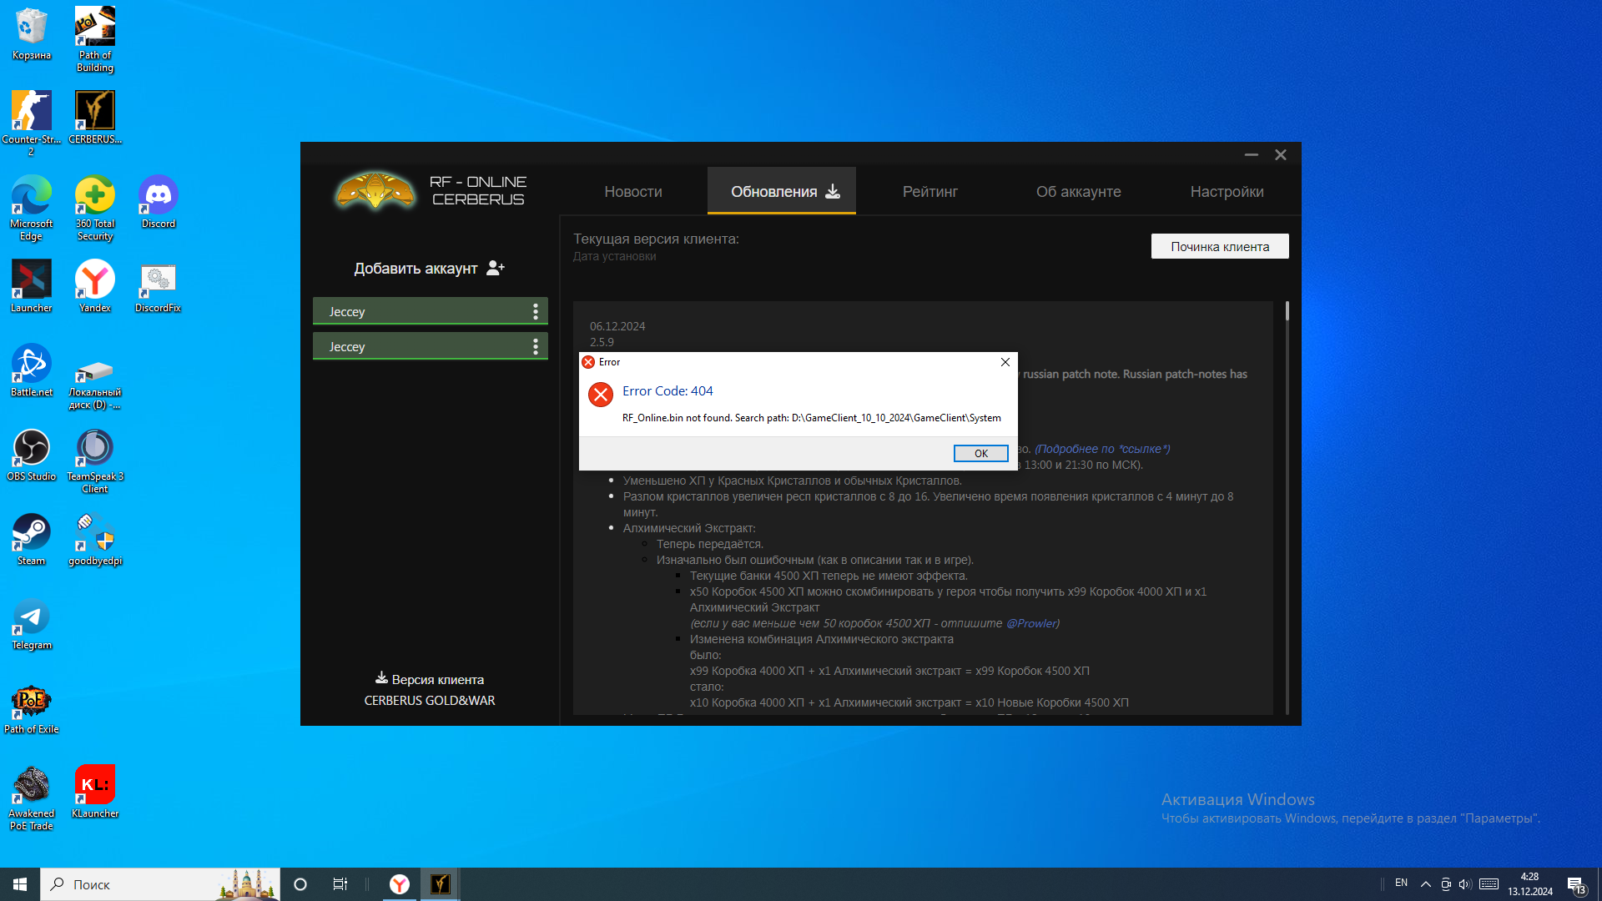Open Path of Building desktop icon
1602x901 pixels.
tap(95, 39)
